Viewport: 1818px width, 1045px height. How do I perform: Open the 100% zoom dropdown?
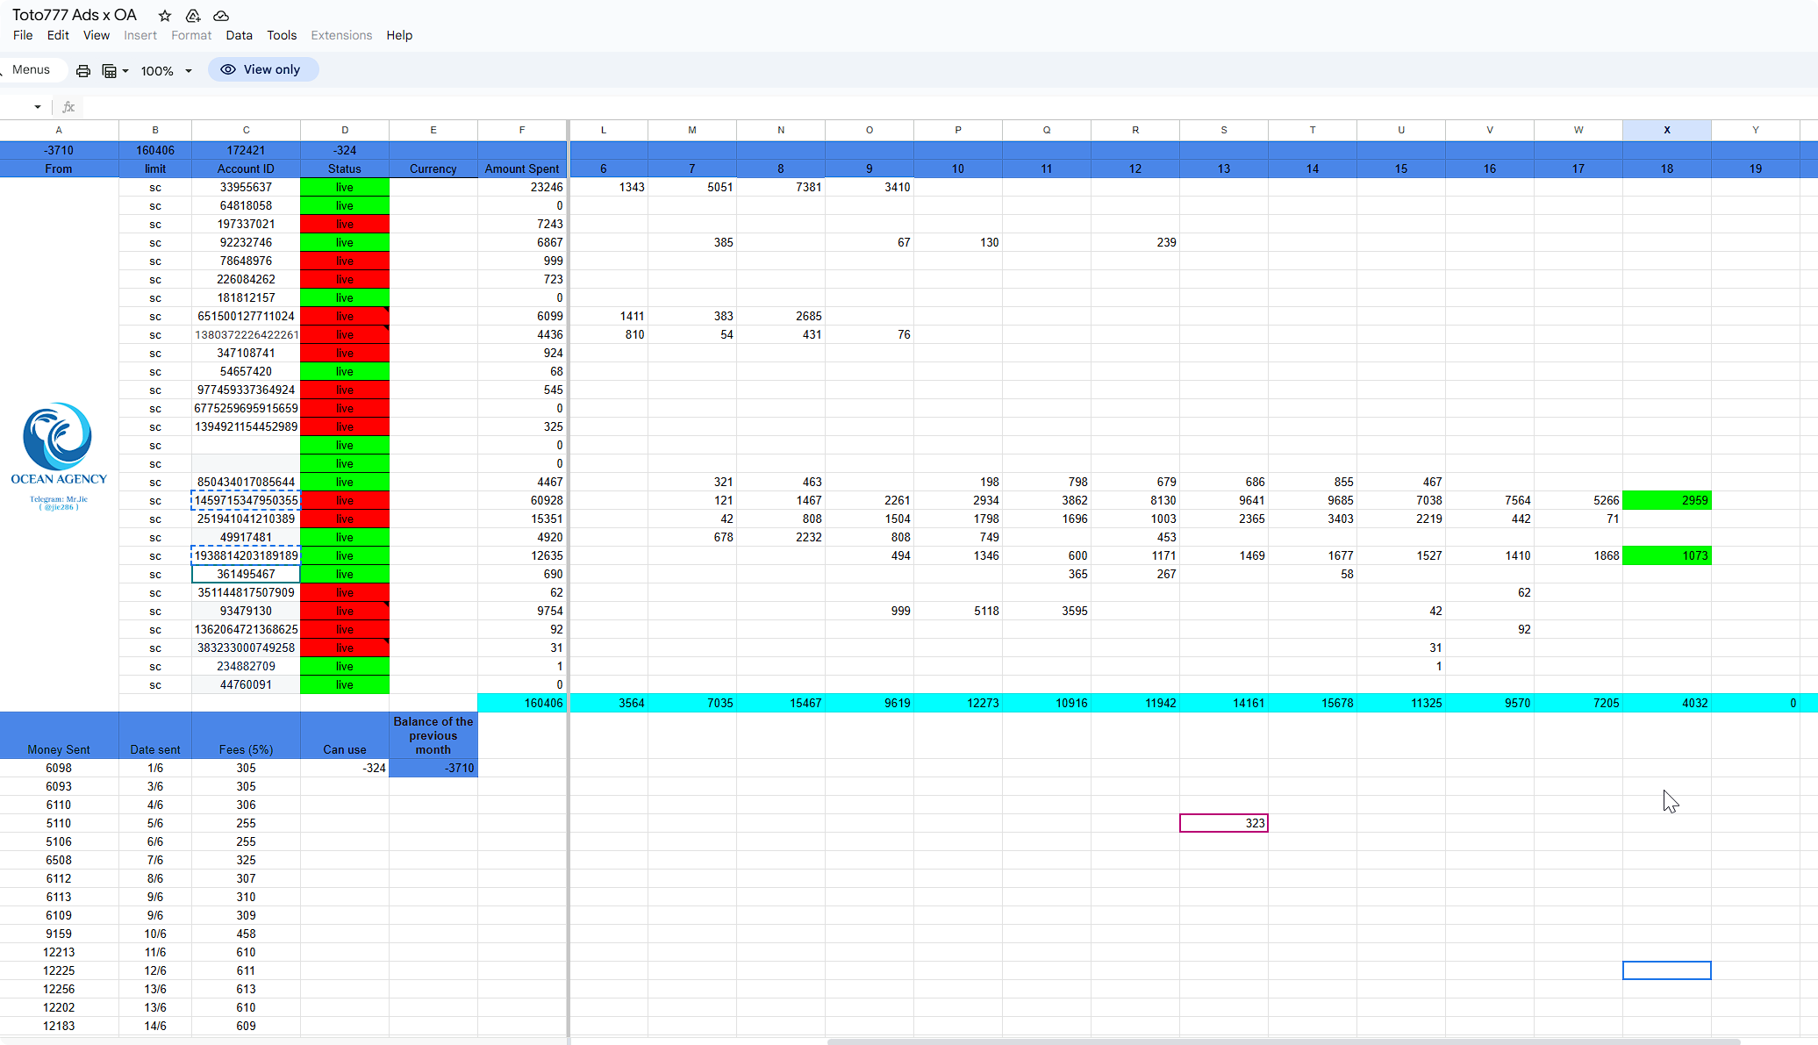[x=166, y=71]
